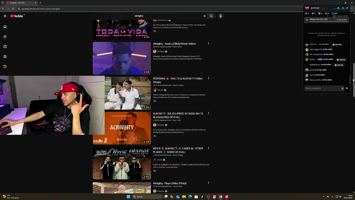Screen dimensions: 355x200
Task: Click the viewers eye counter
Action: [x=313, y=13]
